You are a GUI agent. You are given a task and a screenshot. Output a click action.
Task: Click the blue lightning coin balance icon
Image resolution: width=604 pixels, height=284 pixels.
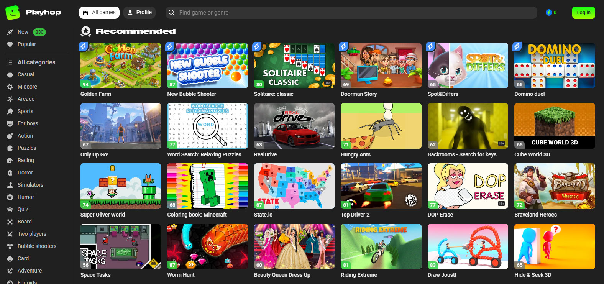[549, 13]
